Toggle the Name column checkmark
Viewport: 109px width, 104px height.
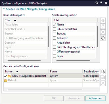[x=54, y=25]
